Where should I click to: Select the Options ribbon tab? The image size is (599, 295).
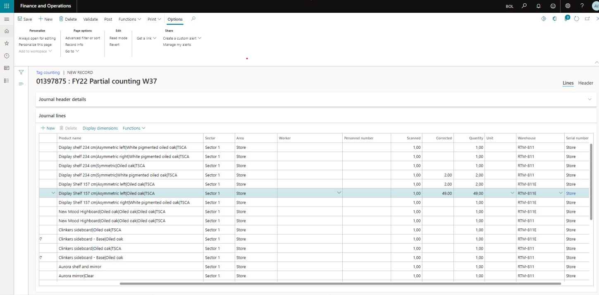[175, 19]
